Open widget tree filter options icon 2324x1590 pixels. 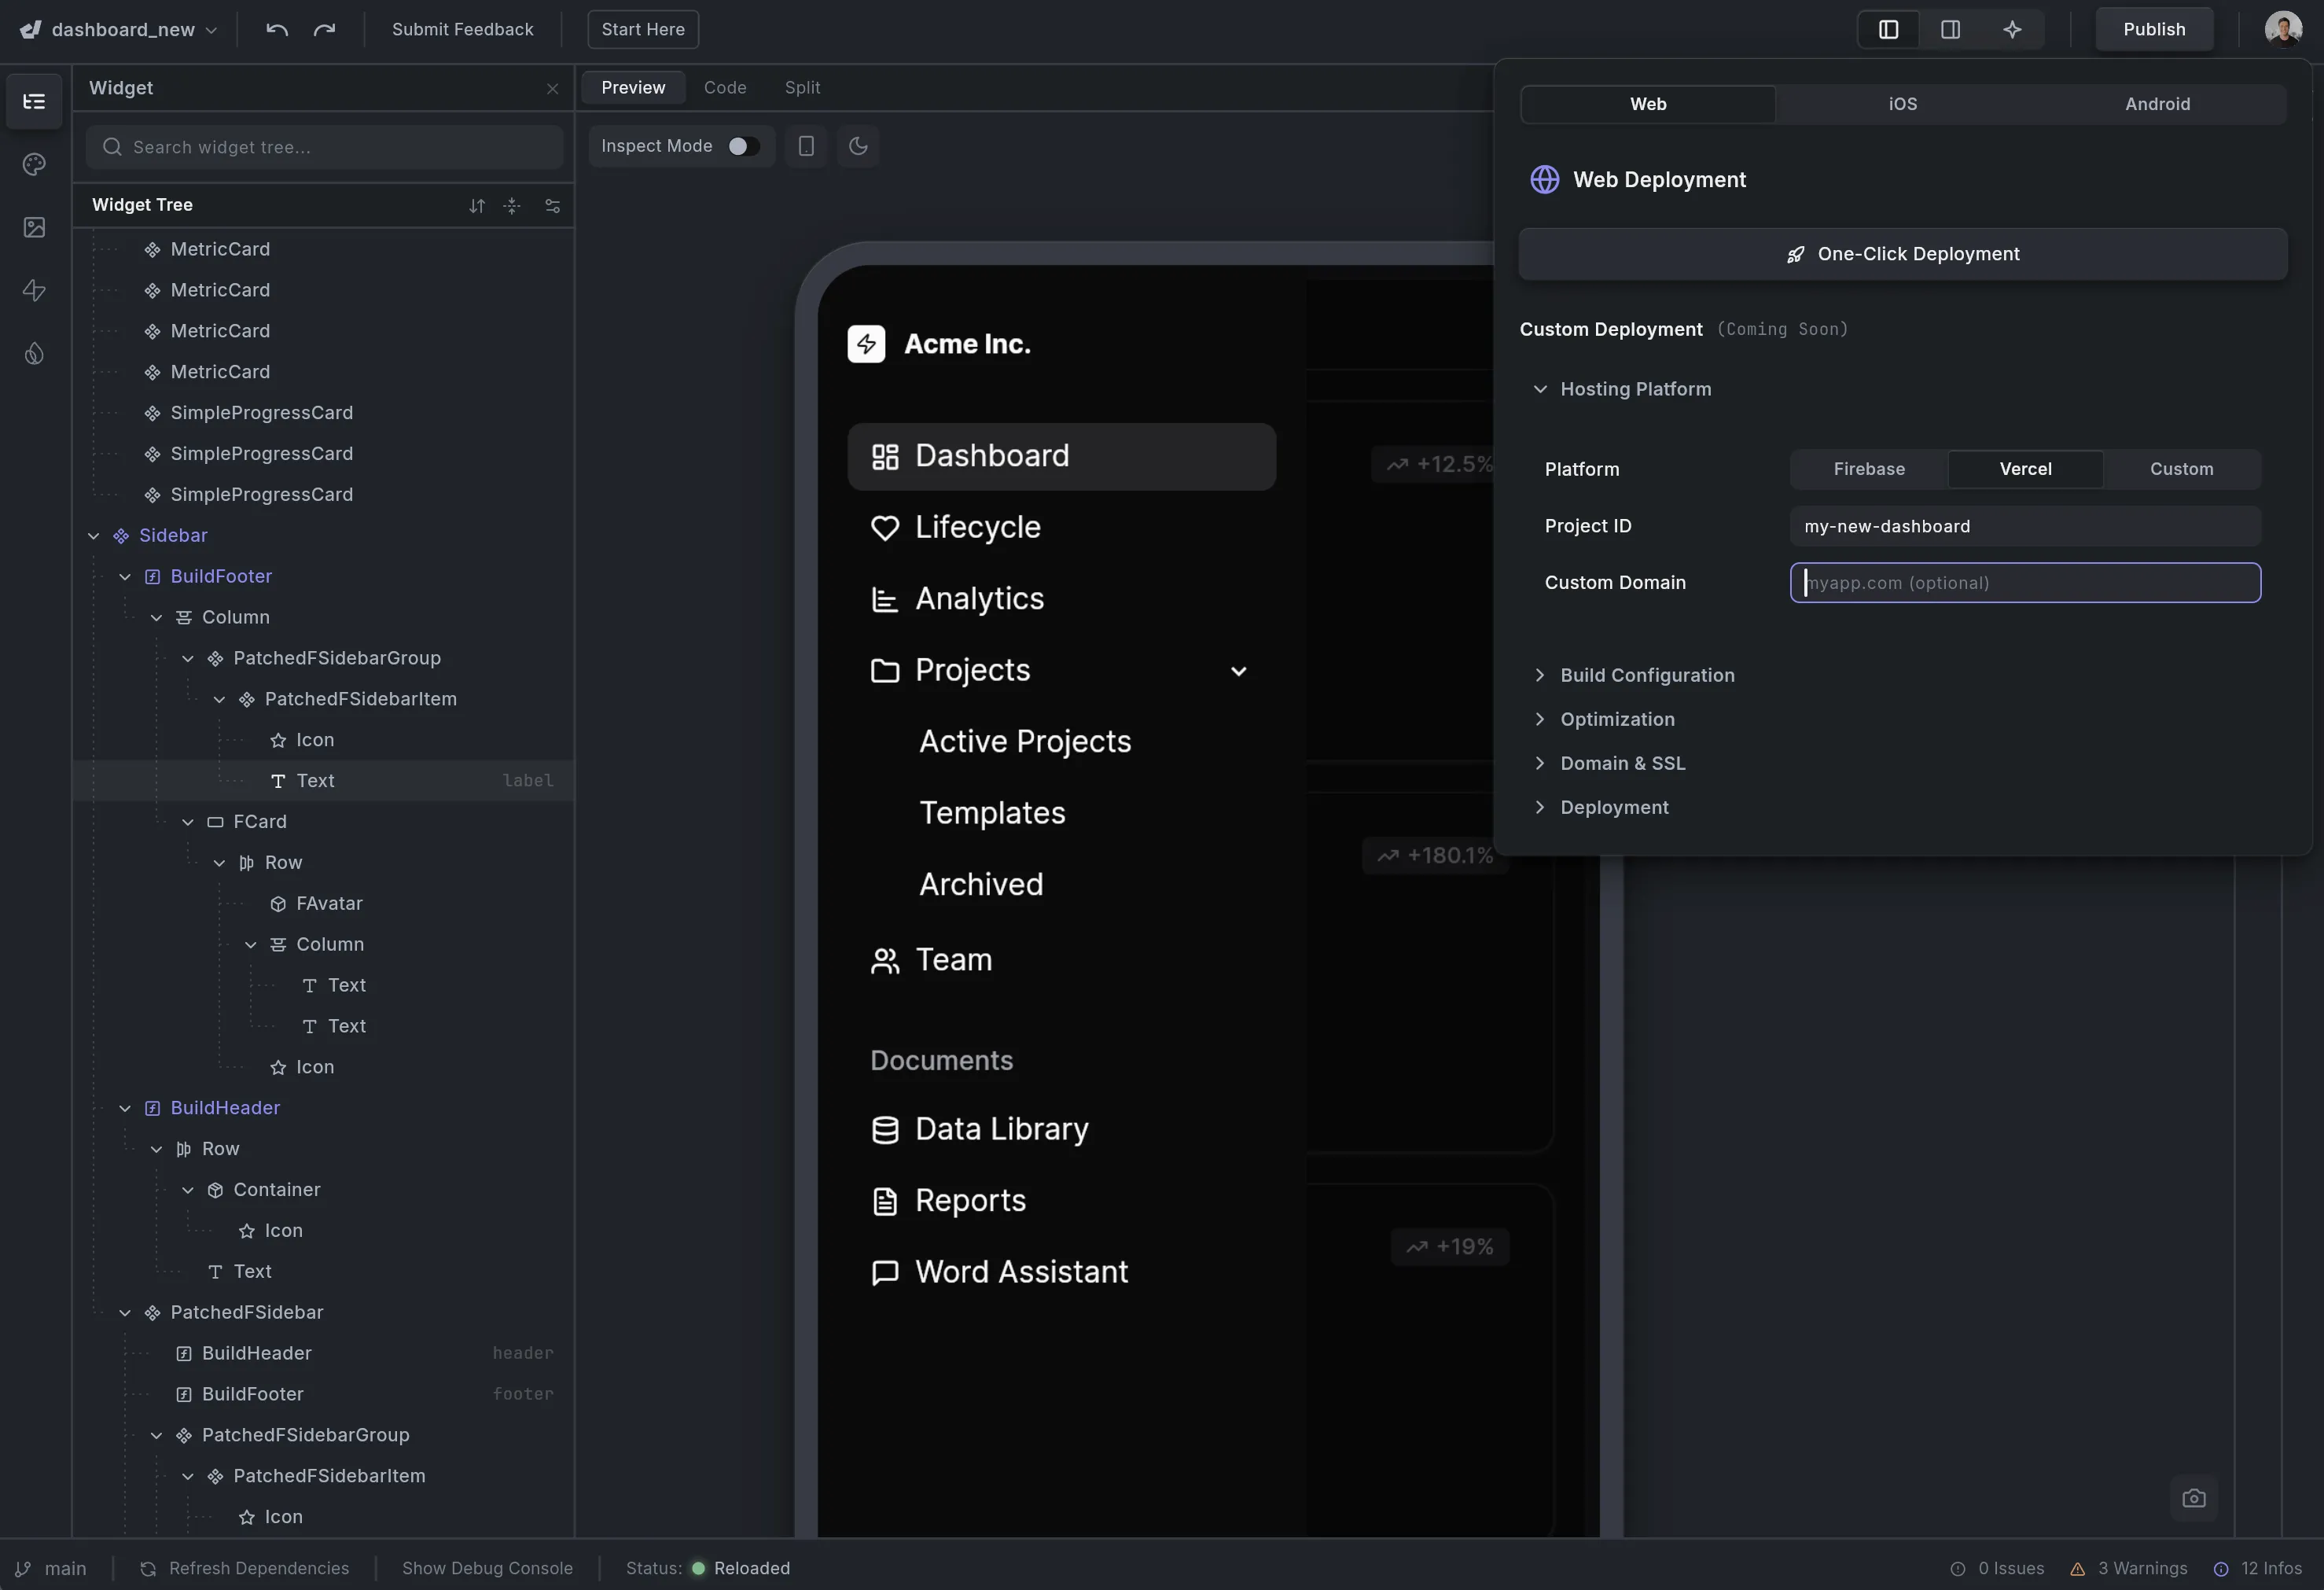tap(551, 206)
